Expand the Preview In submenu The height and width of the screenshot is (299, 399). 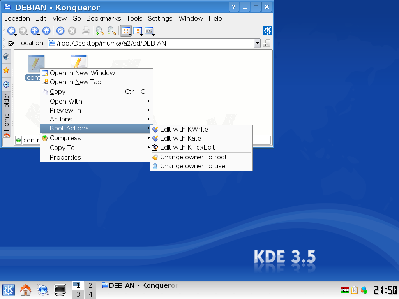pos(96,110)
